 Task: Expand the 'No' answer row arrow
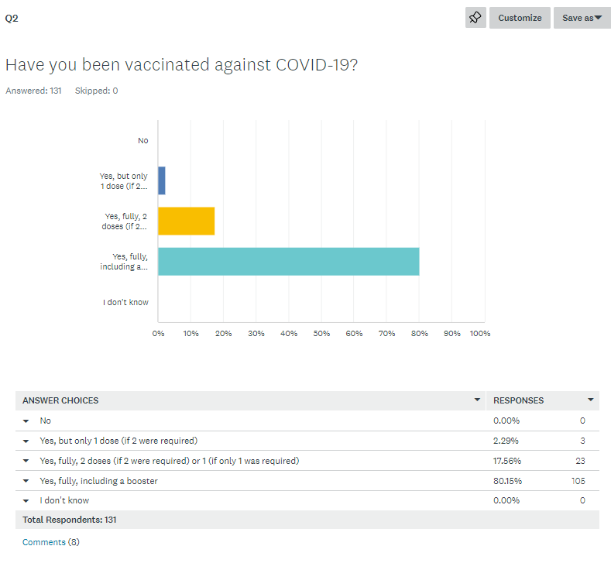click(26, 421)
